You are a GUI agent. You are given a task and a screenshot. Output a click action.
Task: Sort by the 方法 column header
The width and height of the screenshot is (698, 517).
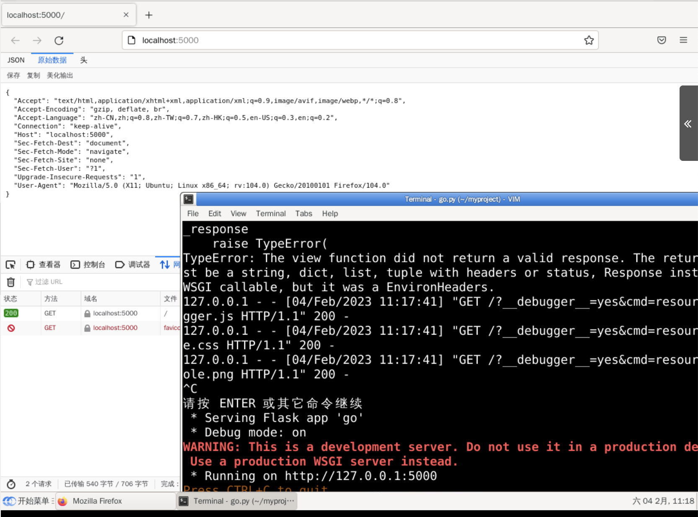pyautogui.click(x=61, y=299)
